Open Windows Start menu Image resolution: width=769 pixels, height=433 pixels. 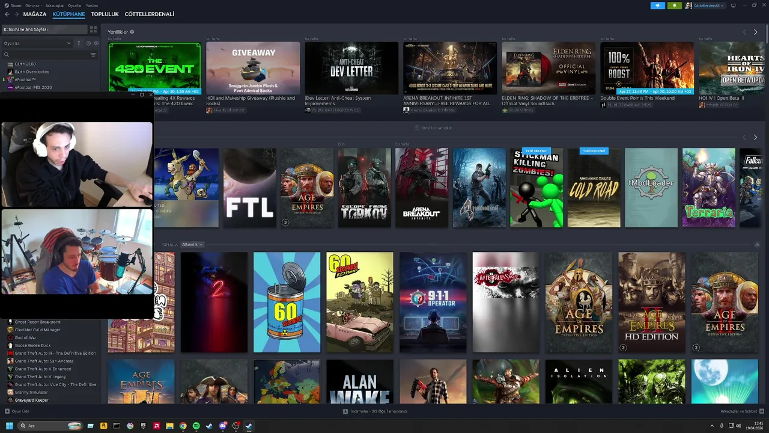(9, 426)
